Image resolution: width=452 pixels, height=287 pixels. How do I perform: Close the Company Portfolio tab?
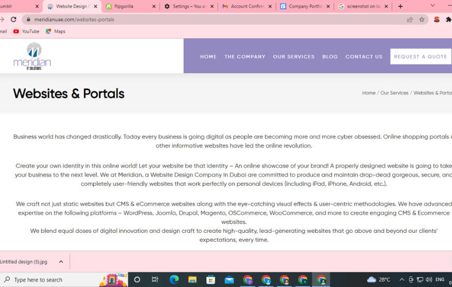pos(328,7)
